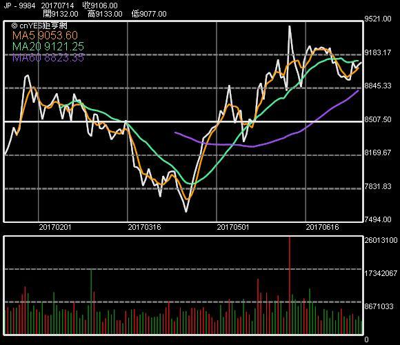The width and height of the screenshot is (400, 345).
Task: Click the 8507.50 price axis label
Action: click(x=378, y=119)
